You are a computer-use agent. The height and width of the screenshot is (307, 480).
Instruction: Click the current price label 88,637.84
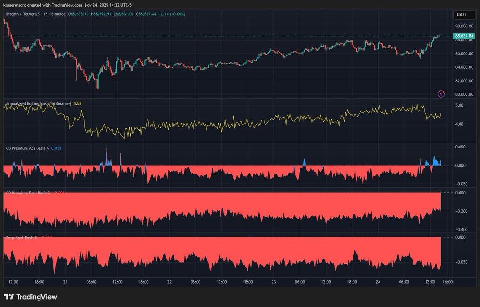pyautogui.click(x=464, y=36)
